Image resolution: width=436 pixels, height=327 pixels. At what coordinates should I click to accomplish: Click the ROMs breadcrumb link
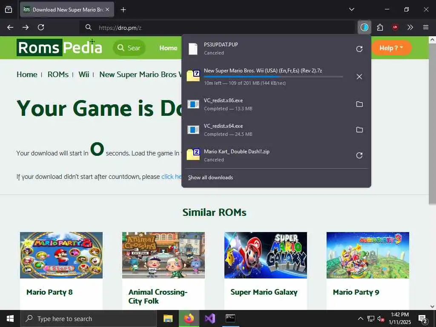pyautogui.click(x=58, y=75)
